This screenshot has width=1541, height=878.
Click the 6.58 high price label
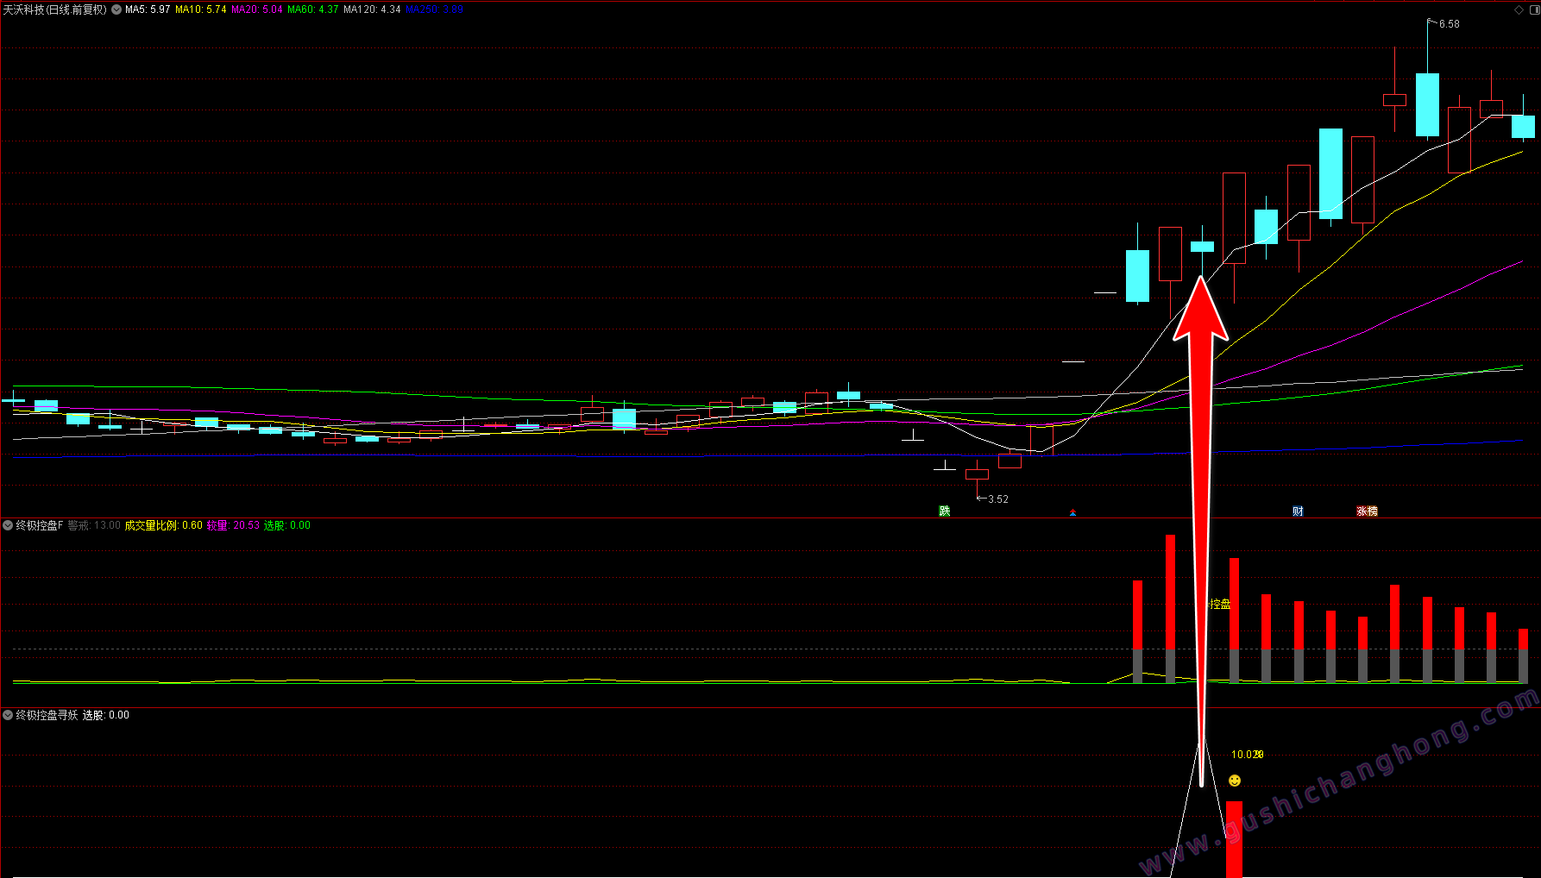1450,24
